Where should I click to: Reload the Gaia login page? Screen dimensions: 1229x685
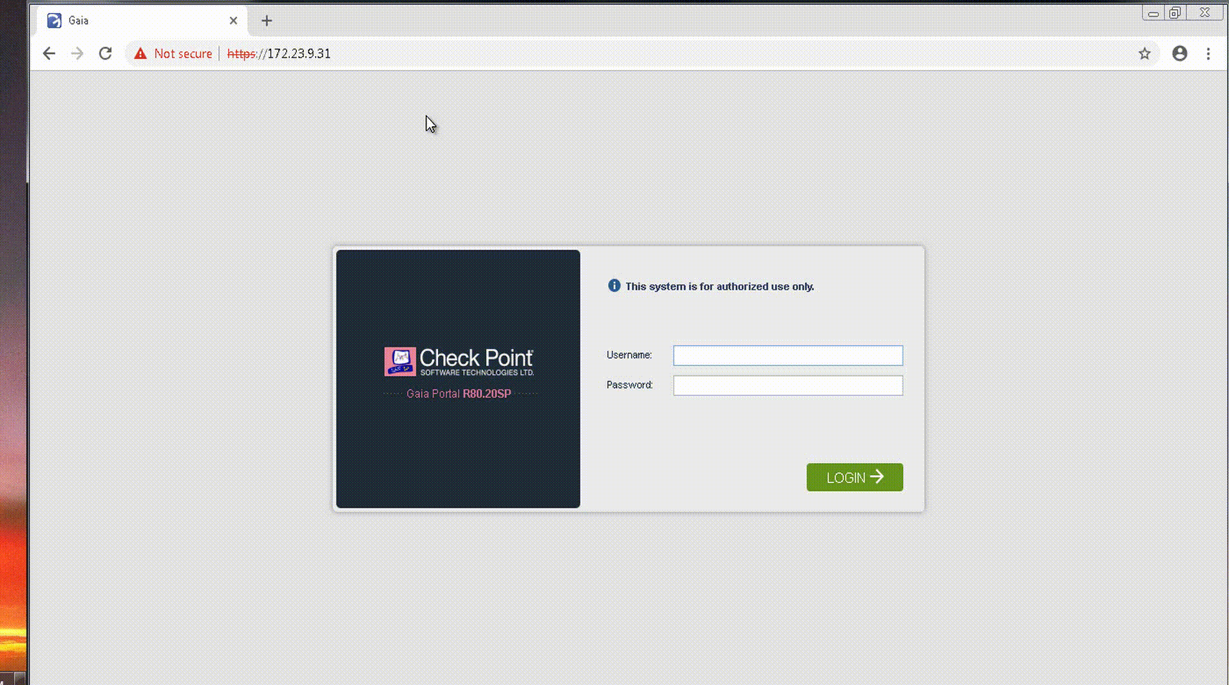tap(105, 53)
